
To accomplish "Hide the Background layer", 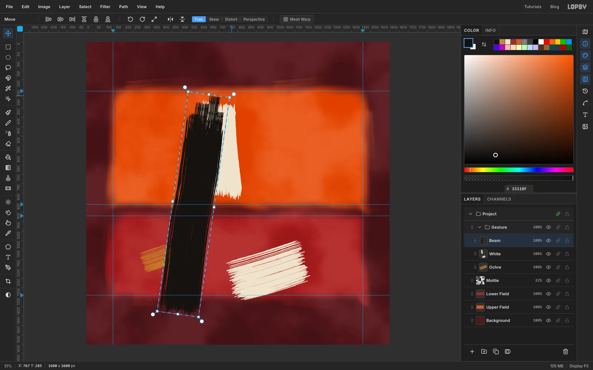I will click(549, 320).
